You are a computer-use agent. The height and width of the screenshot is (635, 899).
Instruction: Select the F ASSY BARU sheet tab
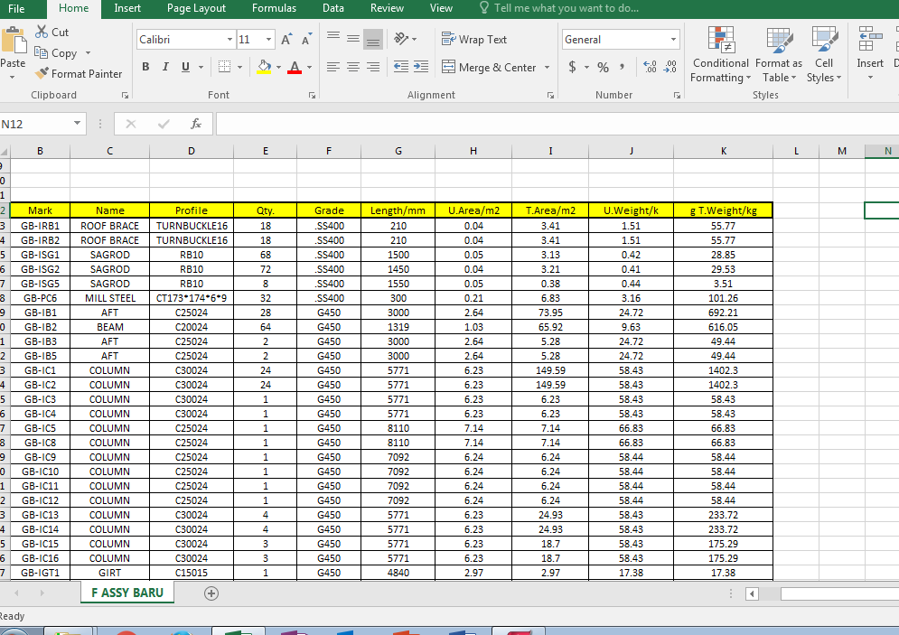pos(126,593)
